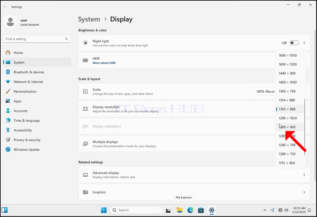The width and height of the screenshot is (317, 217).
Task: Click the Multiple displays icon
Action: (85, 144)
